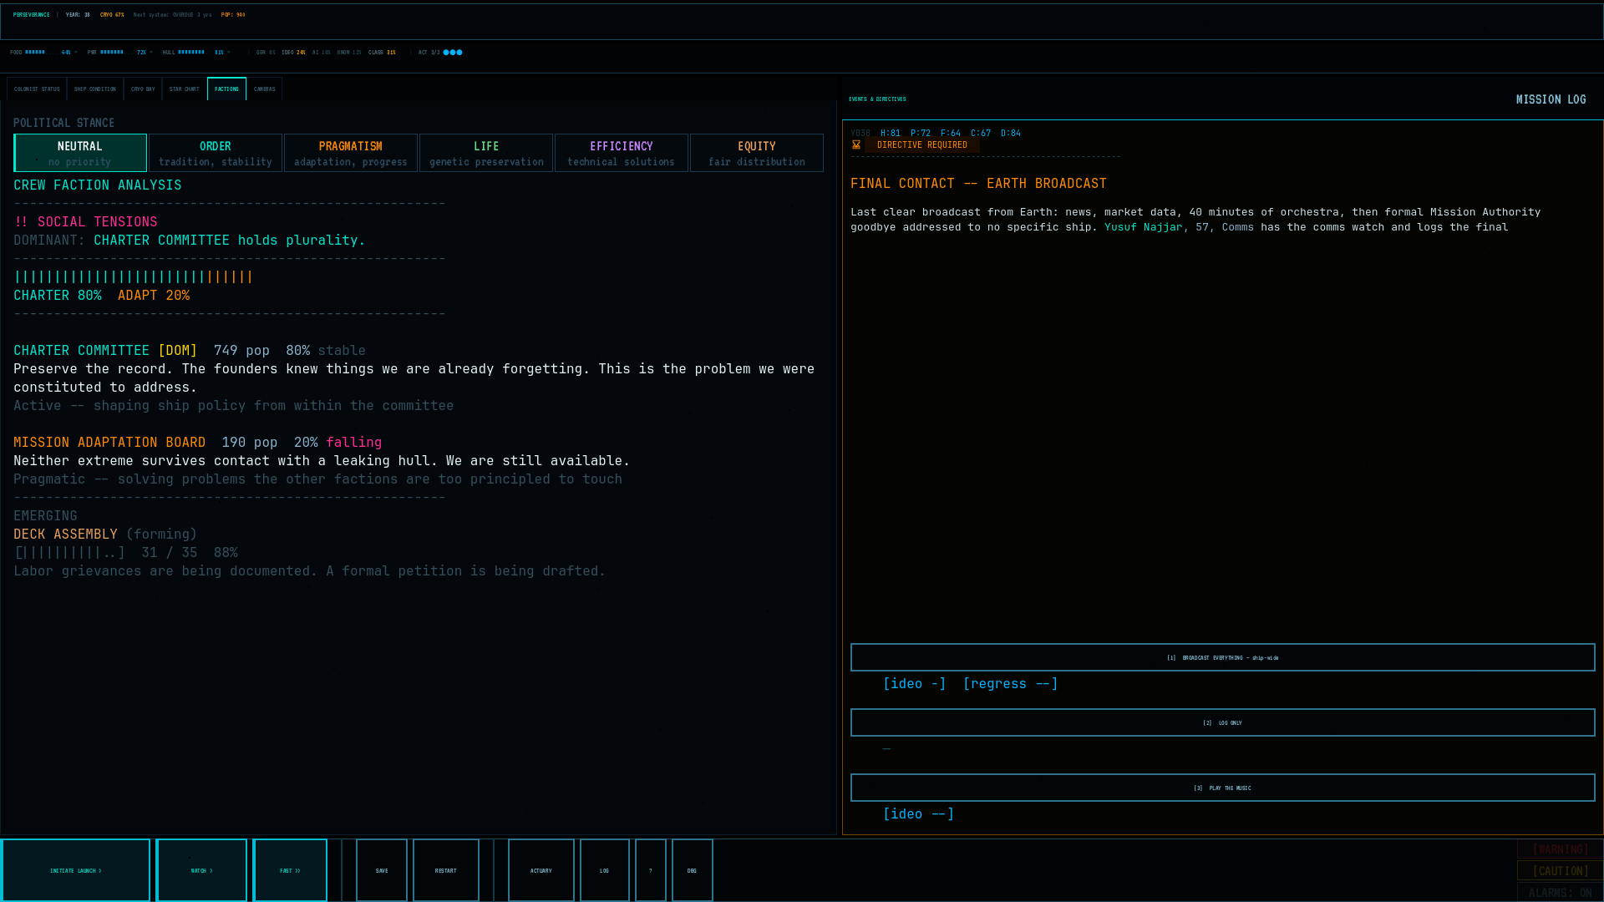Click the Watch button
This screenshot has width=1604, height=902.
pyautogui.click(x=201, y=870)
